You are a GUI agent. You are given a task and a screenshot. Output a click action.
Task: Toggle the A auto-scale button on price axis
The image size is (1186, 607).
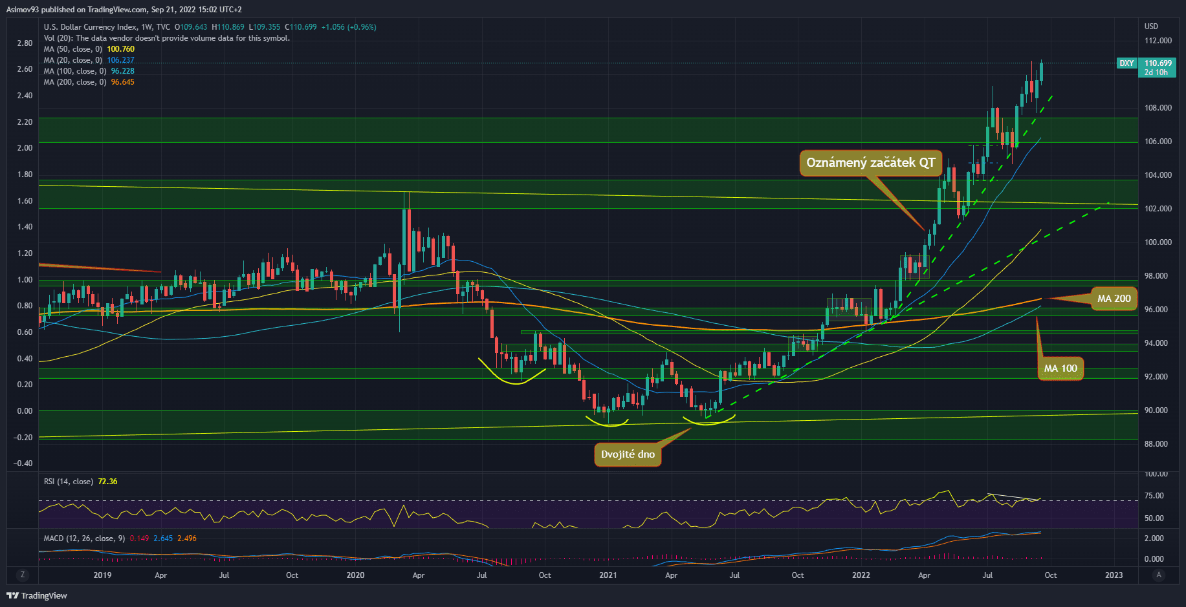coord(1158,575)
